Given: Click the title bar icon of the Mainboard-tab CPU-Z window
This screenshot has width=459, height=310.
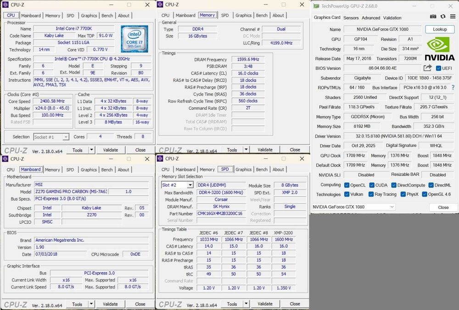Looking at the screenshot, I should (x=5, y=159).
